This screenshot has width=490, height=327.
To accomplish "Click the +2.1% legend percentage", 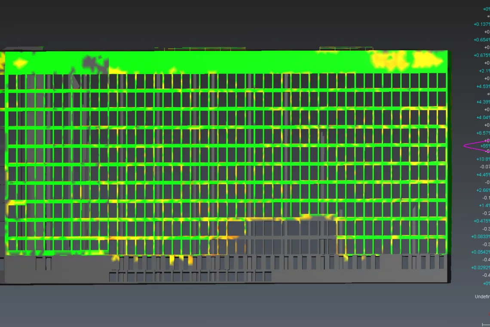I will [484, 71].
